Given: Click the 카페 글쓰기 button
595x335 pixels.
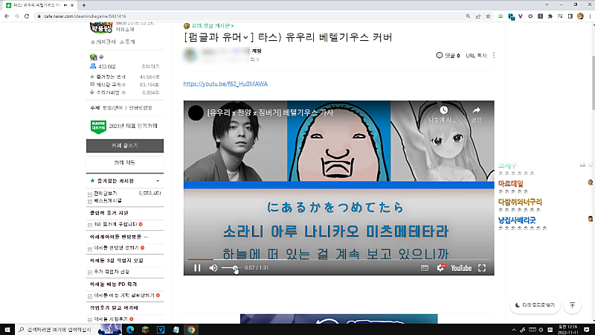Looking at the screenshot, I should coord(125,146).
